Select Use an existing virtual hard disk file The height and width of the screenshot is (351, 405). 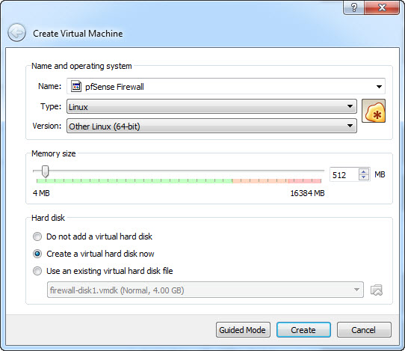37,271
